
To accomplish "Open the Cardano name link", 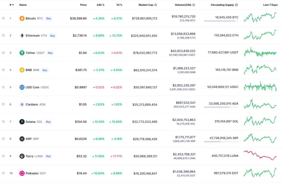I will coord(32,105).
